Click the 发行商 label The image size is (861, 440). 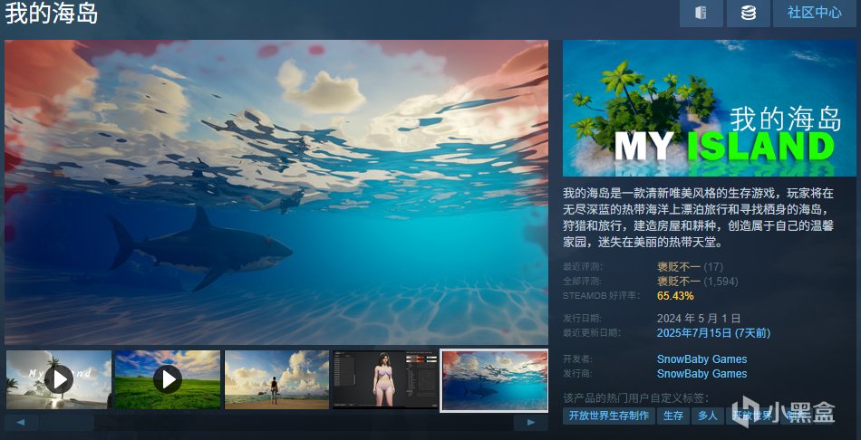pyautogui.click(x=579, y=374)
